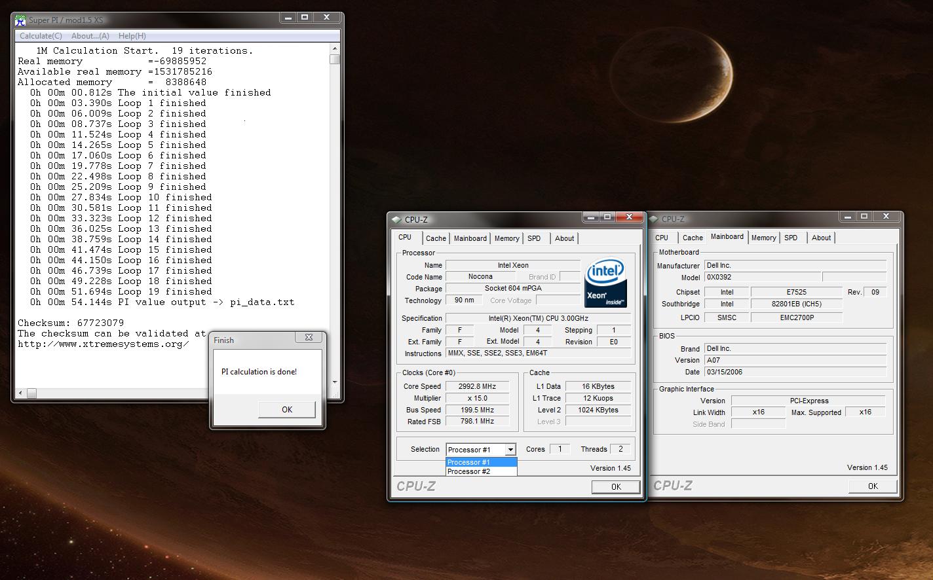Screen dimensions: 933x580
Task: Click the Link Width value x16
Action: (758, 412)
